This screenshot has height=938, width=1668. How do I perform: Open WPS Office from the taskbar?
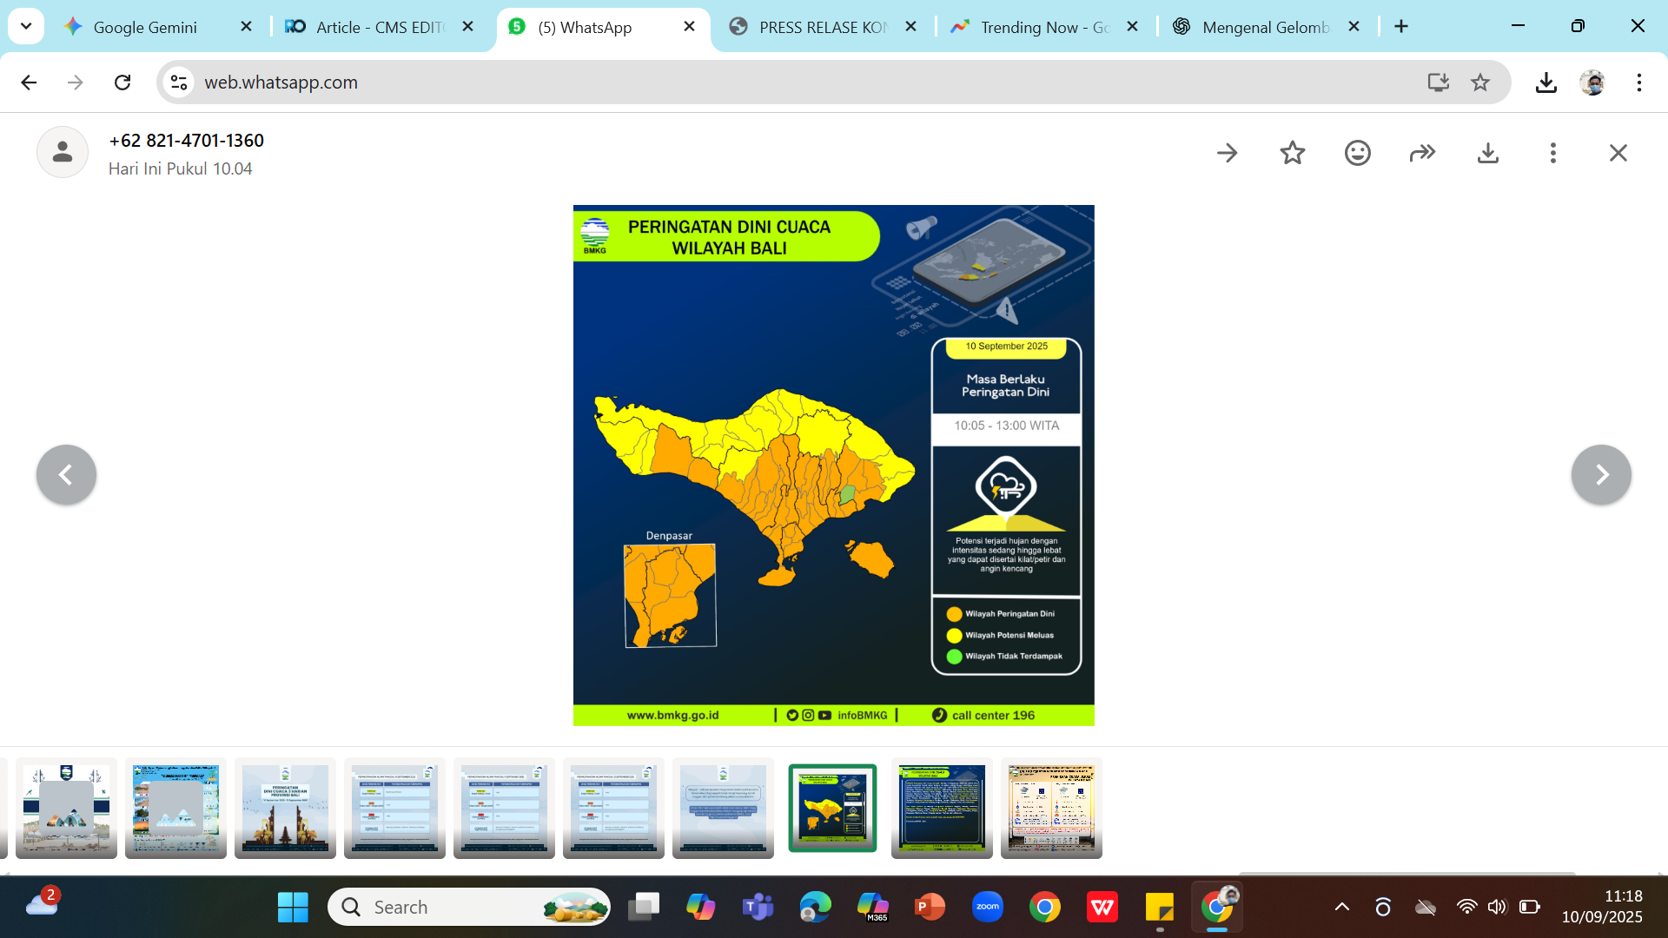point(1102,908)
